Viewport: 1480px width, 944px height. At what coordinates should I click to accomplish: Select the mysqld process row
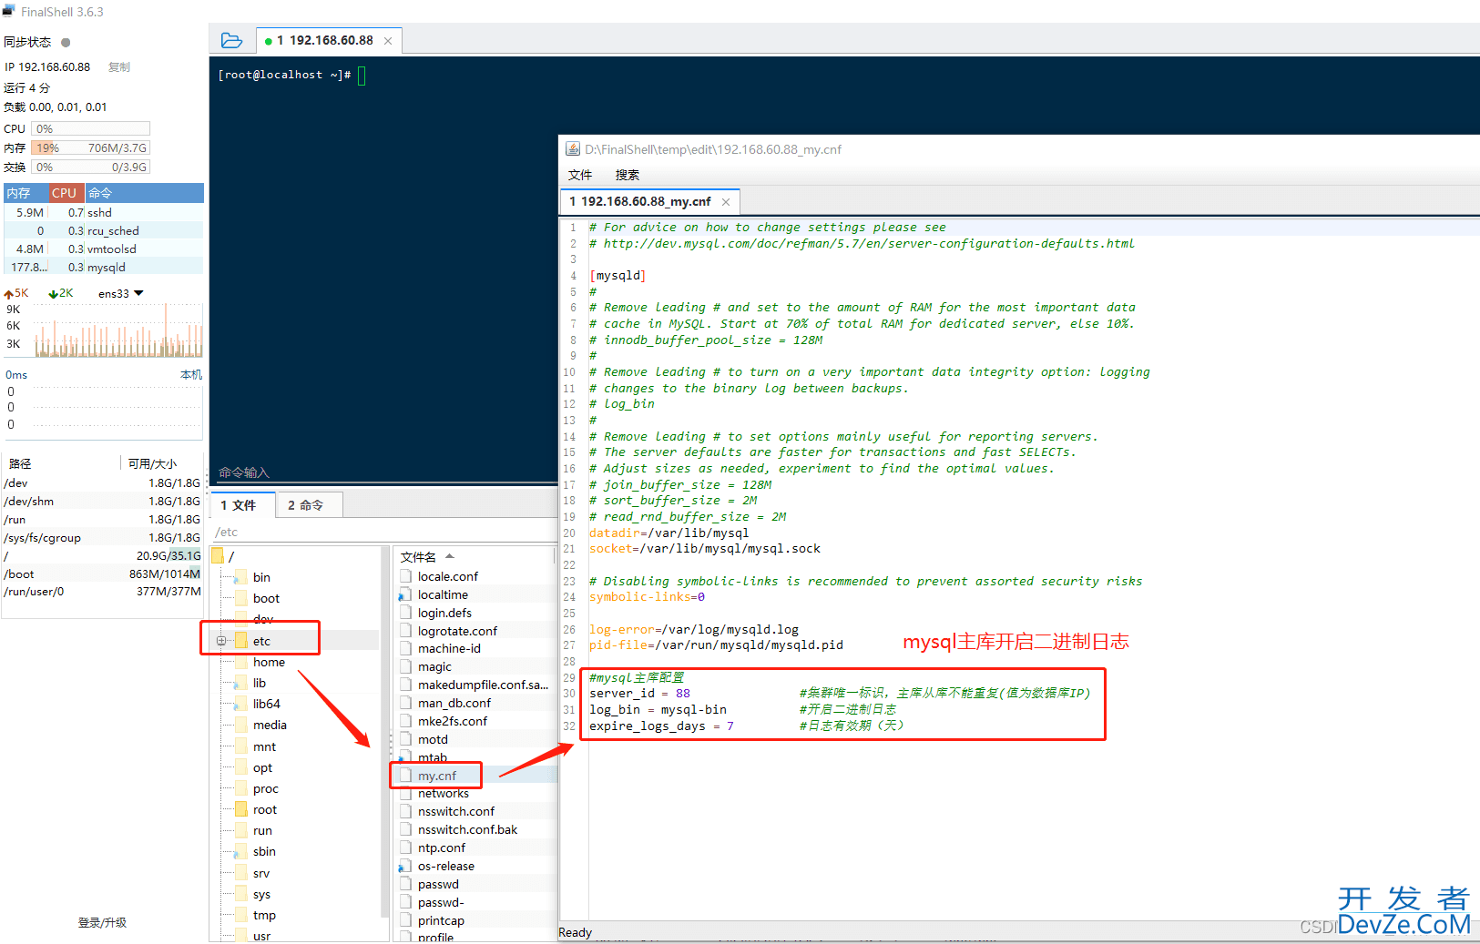[x=103, y=267]
